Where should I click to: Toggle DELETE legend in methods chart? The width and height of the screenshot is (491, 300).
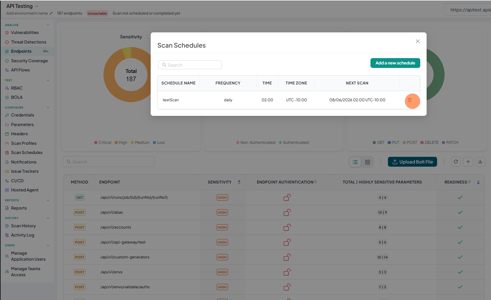(x=429, y=143)
